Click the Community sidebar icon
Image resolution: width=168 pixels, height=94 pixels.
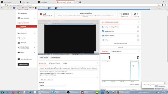tap(19, 33)
